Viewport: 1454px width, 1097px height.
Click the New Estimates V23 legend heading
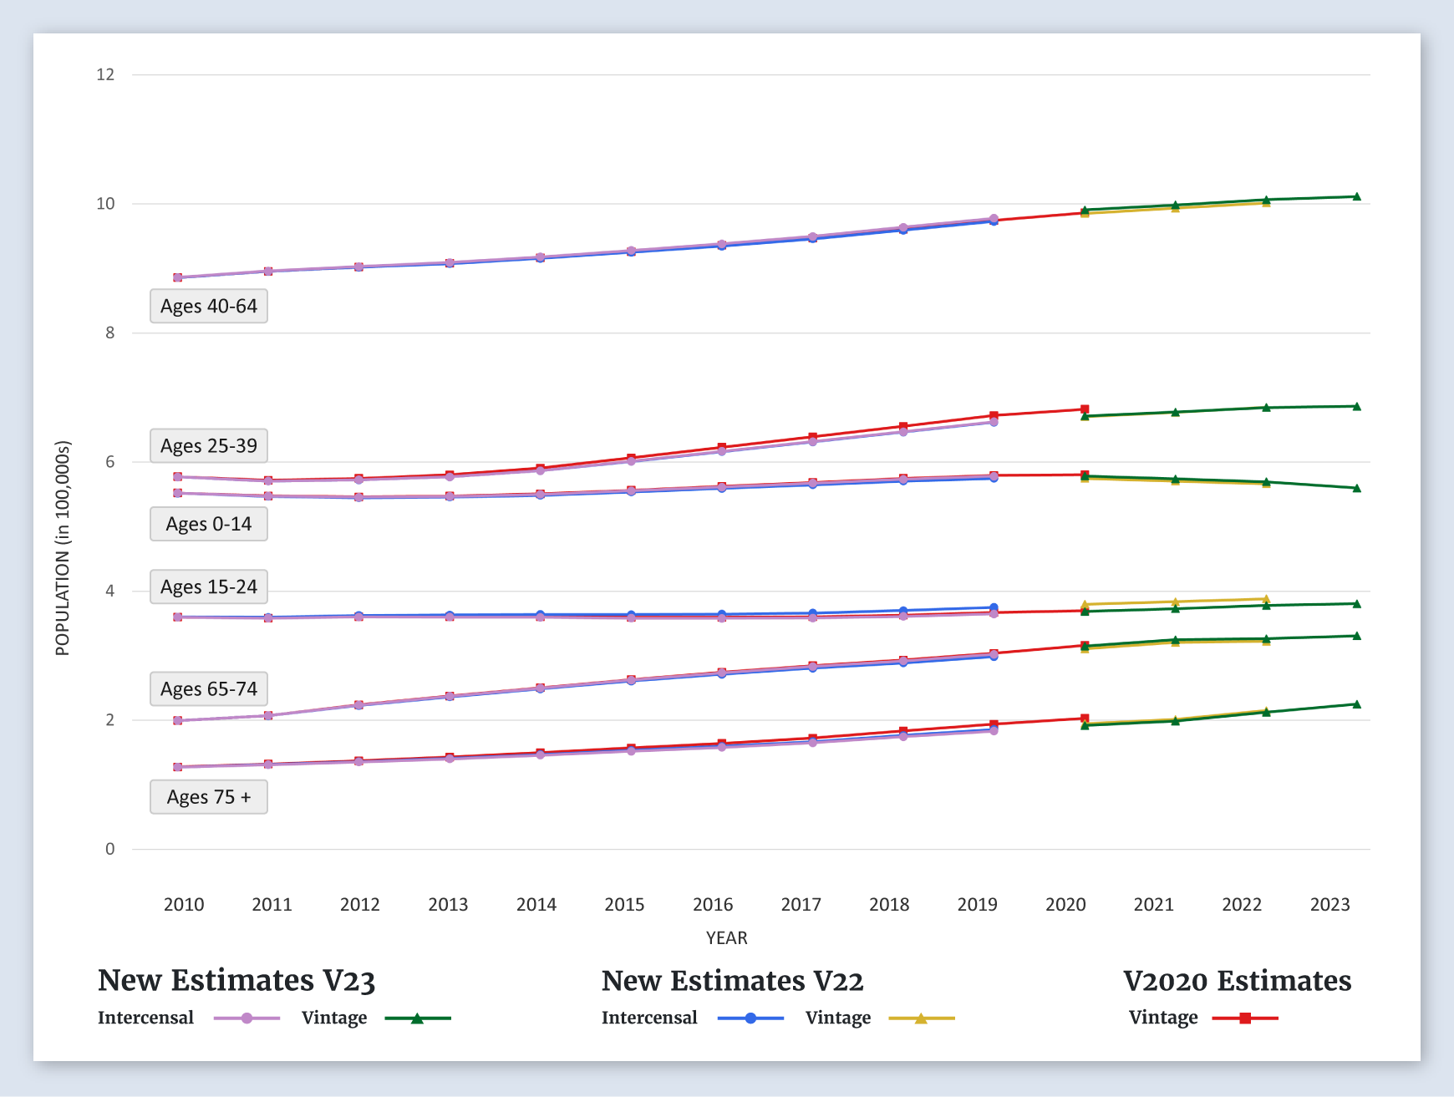click(236, 981)
